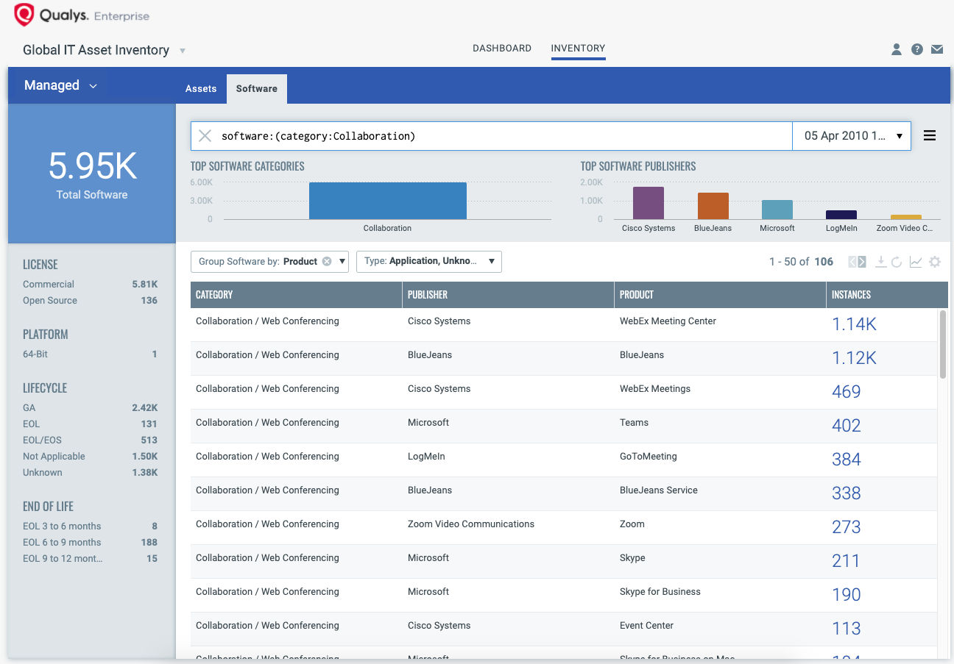Open the date range dropdown 05 Apr 2010

click(852, 136)
